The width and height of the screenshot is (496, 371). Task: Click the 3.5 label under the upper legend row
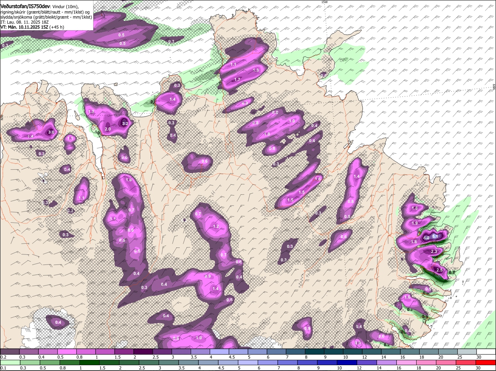coord(194,357)
